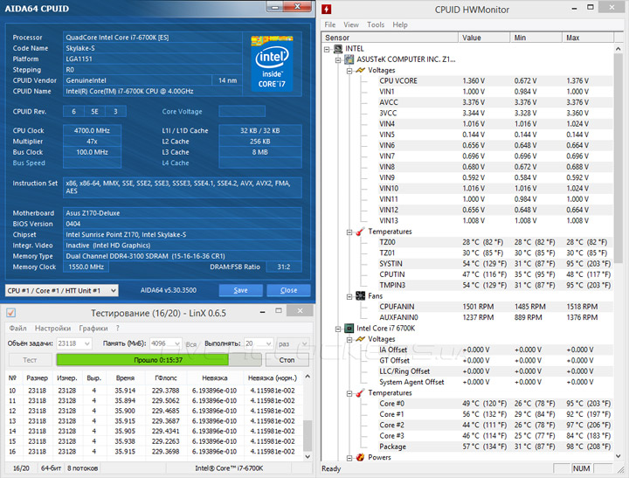Open the Tools menu in HWMonitor

[x=376, y=24]
